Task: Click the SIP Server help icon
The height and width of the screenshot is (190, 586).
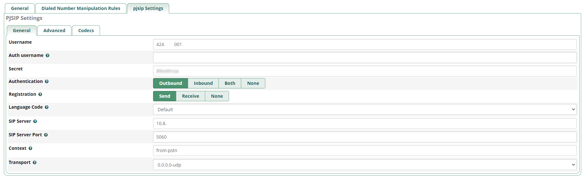Action: [35, 122]
